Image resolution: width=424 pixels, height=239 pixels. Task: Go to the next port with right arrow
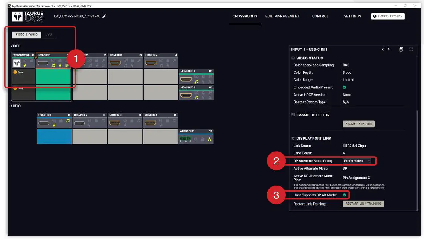pyautogui.click(x=389, y=49)
